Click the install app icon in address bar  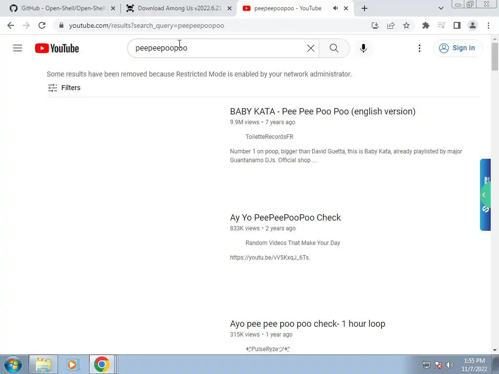point(375,25)
